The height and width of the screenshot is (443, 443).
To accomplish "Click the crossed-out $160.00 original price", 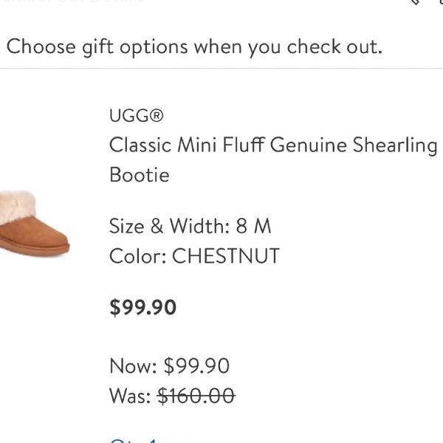I will pos(196,396).
